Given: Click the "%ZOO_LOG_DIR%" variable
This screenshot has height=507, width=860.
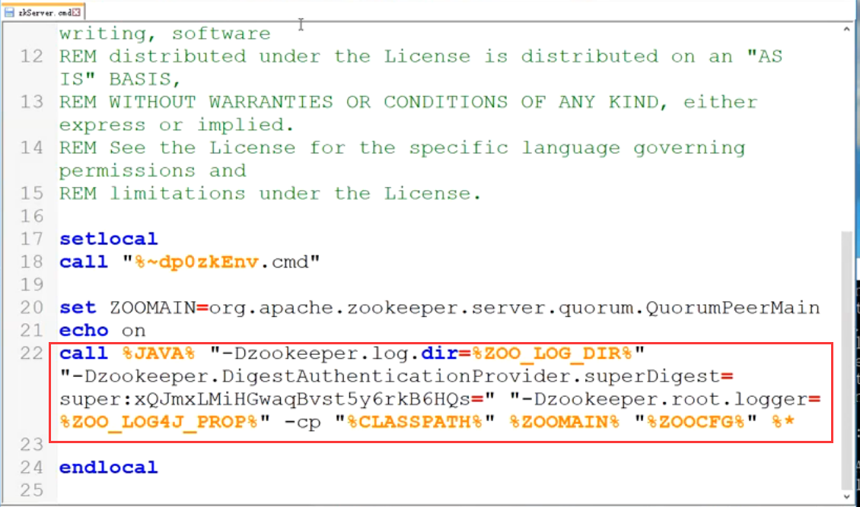Looking at the screenshot, I should [553, 353].
